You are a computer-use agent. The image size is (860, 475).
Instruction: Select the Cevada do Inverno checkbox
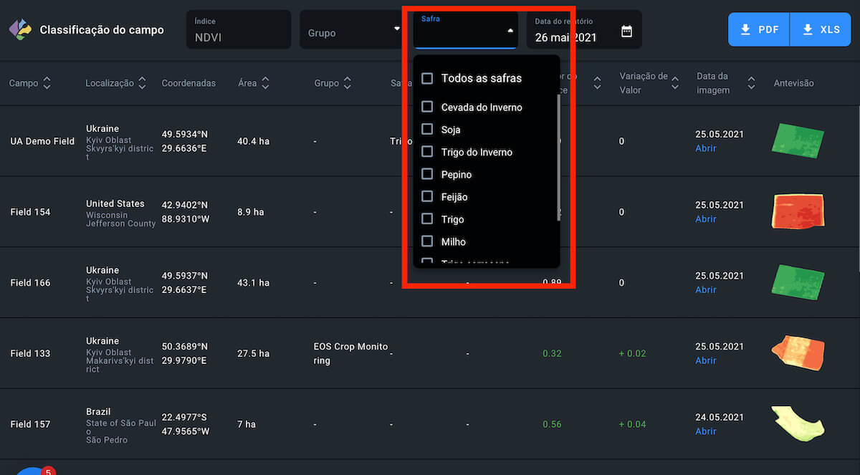[x=427, y=107]
